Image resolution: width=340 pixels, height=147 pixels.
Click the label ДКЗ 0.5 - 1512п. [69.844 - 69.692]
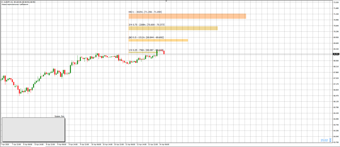point(146,37)
